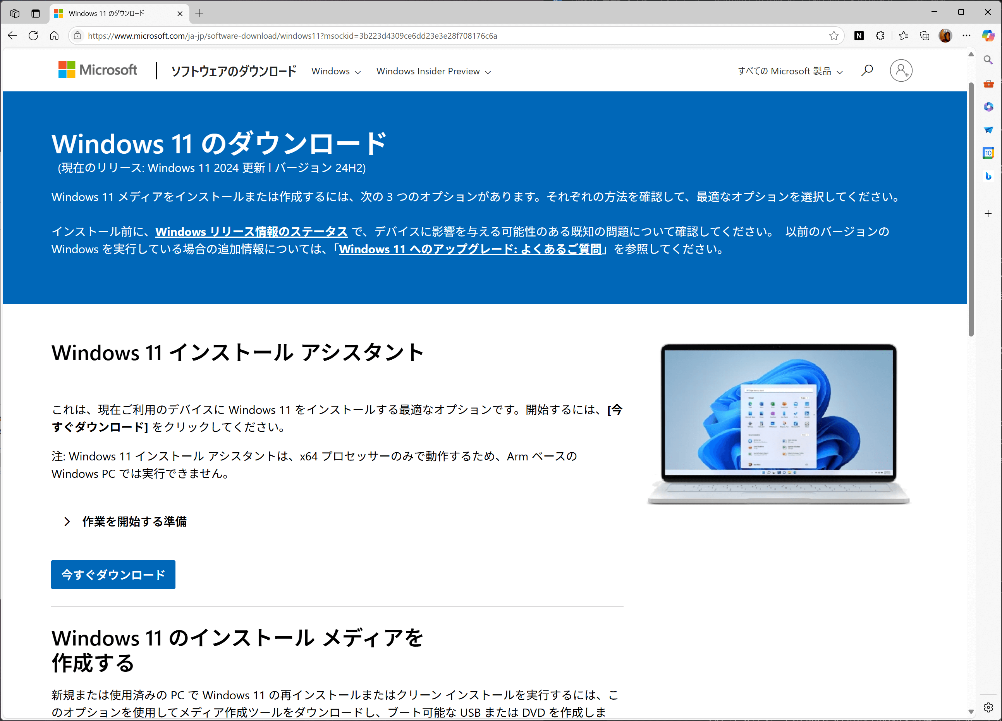Open Bing in the sidebar

point(988,176)
